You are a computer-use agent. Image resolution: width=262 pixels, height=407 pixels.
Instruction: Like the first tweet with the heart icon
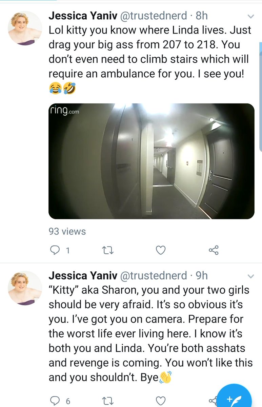(x=160, y=250)
